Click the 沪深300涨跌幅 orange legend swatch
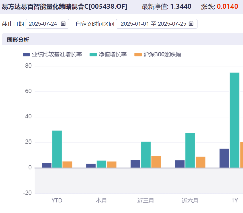The width and height of the screenshot is (243, 213). click(x=138, y=55)
